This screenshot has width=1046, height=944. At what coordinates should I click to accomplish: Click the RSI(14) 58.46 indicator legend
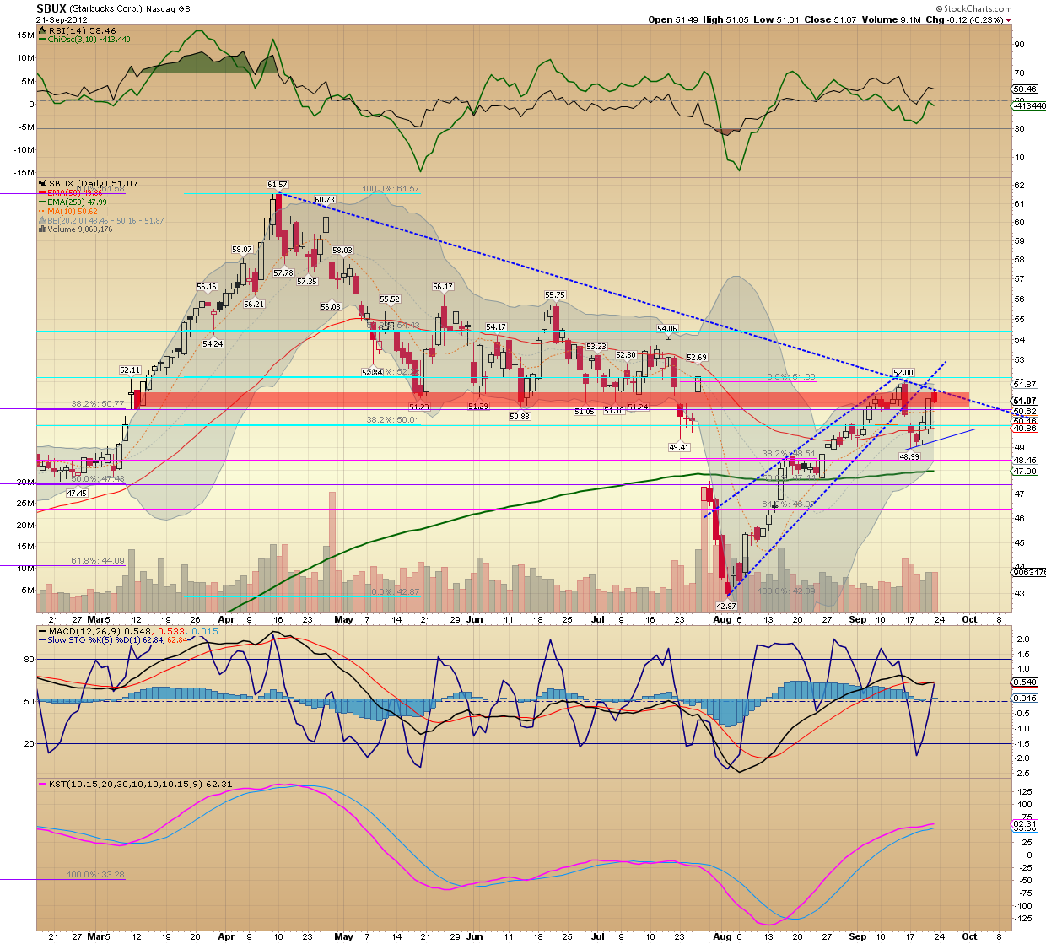click(82, 30)
